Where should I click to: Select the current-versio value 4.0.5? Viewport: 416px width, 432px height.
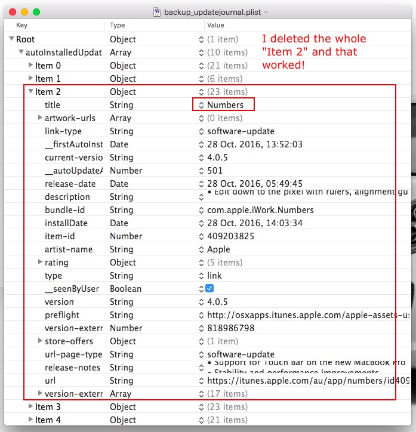coord(217,158)
